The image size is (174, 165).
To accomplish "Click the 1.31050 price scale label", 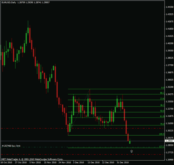I will coord(170,123).
